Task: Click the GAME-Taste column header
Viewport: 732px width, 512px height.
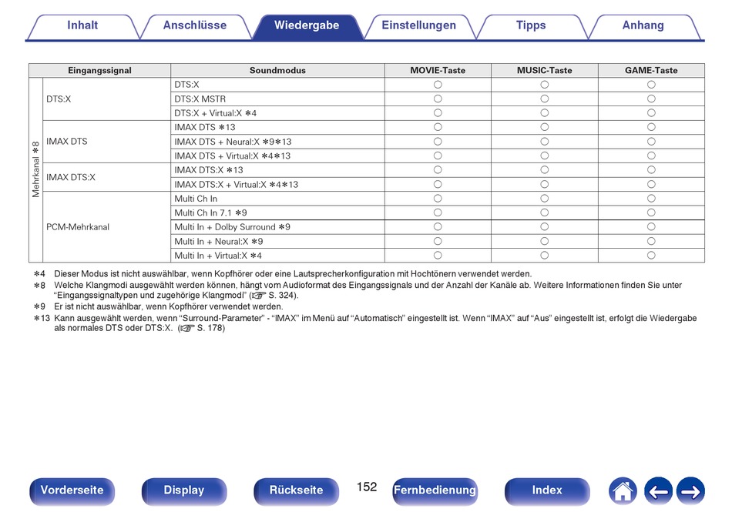Action: pos(651,70)
